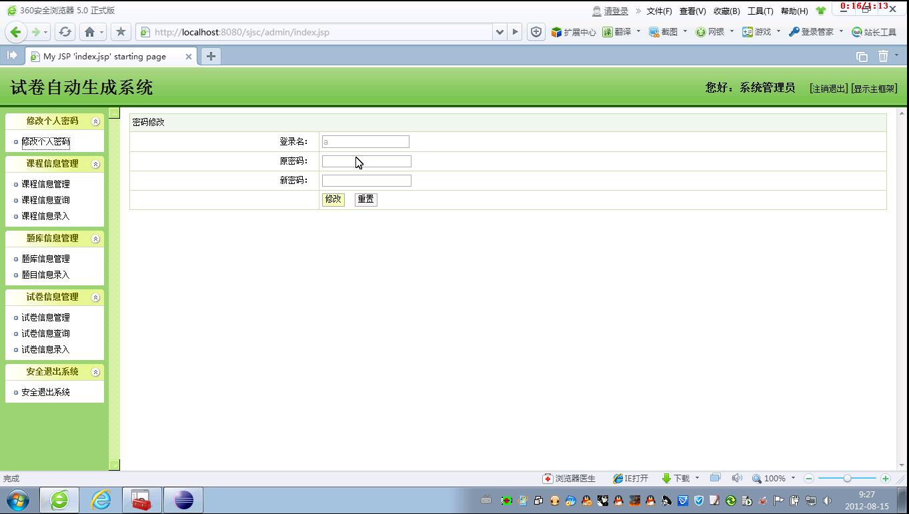Open 收藏(B) menu
The height and width of the screenshot is (514, 909).
(x=726, y=11)
